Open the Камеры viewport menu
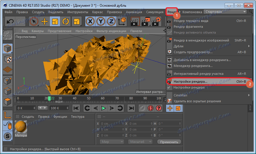The image size is (256, 154). tap(37, 31)
